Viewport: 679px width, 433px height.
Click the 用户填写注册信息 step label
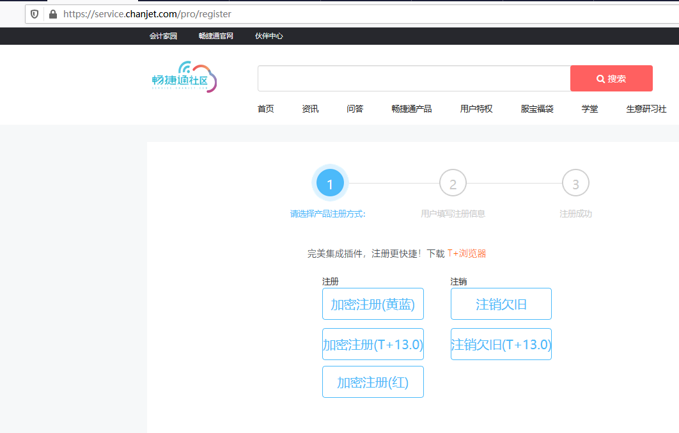tap(453, 214)
